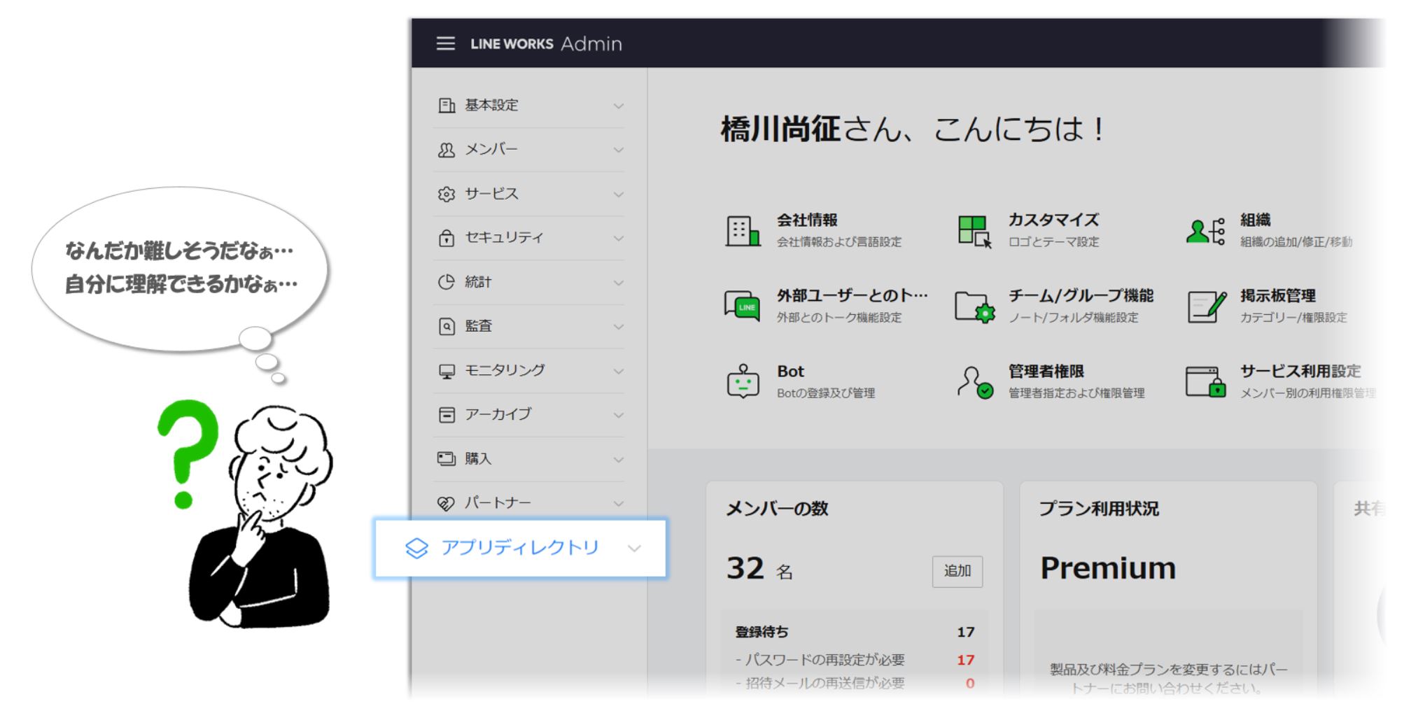Expand the 基本設定 chevron
Screen dimensions: 1425x727
click(618, 106)
